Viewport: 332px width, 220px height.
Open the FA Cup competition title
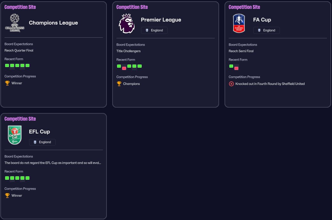point(262,20)
